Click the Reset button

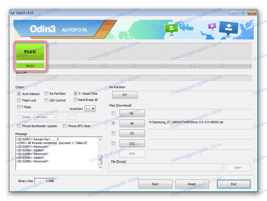tap(192, 184)
